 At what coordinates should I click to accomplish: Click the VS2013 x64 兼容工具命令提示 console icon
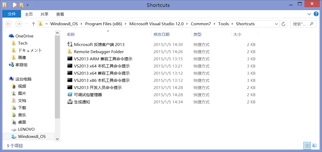(70, 73)
